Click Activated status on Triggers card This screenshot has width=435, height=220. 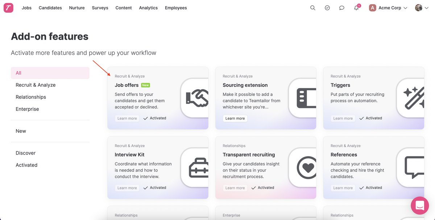click(371, 118)
